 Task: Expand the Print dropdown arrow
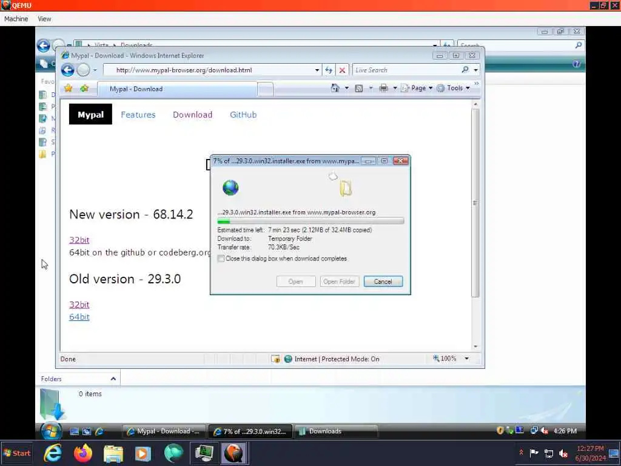(x=394, y=88)
